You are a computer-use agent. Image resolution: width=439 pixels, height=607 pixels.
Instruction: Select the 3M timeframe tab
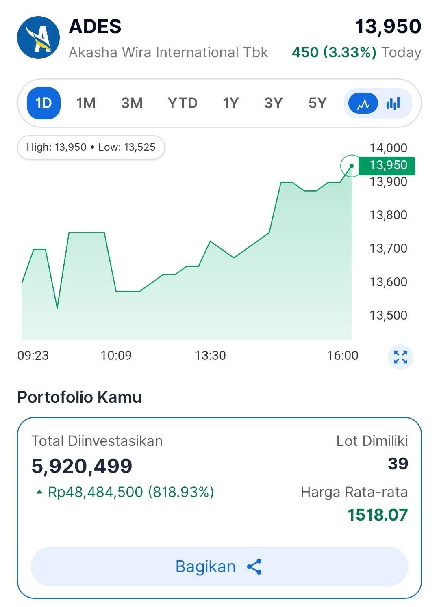tap(132, 103)
